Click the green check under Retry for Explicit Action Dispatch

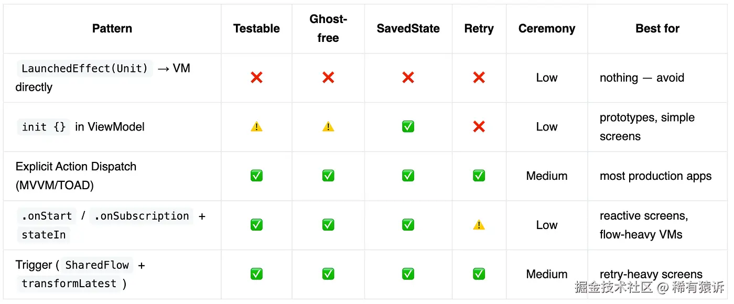479,176
